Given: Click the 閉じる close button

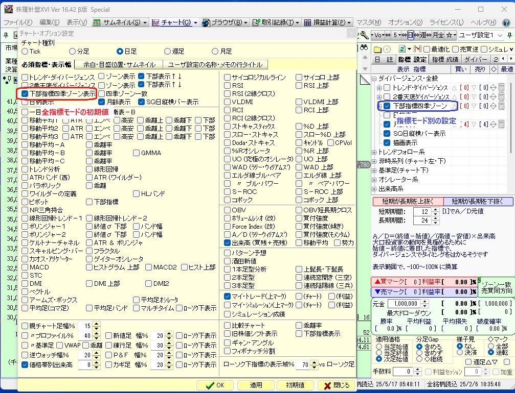Looking at the screenshot, I should click(337, 385).
